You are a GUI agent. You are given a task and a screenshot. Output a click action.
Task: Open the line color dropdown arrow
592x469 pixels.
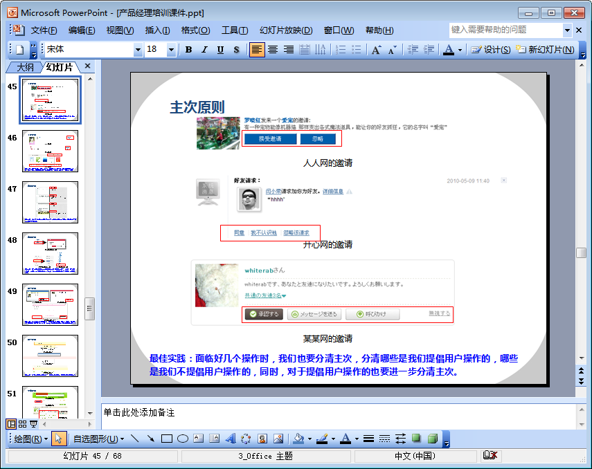coord(333,439)
